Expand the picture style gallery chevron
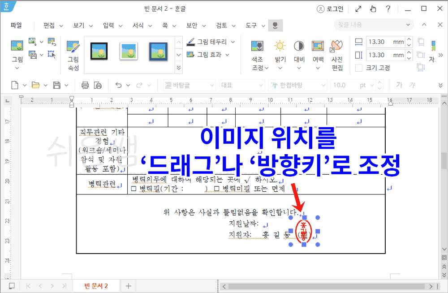 click(x=178, y=67)
